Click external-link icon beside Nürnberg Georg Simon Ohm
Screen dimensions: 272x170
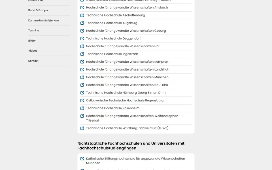pyautogui.click(x=82, y=93)
